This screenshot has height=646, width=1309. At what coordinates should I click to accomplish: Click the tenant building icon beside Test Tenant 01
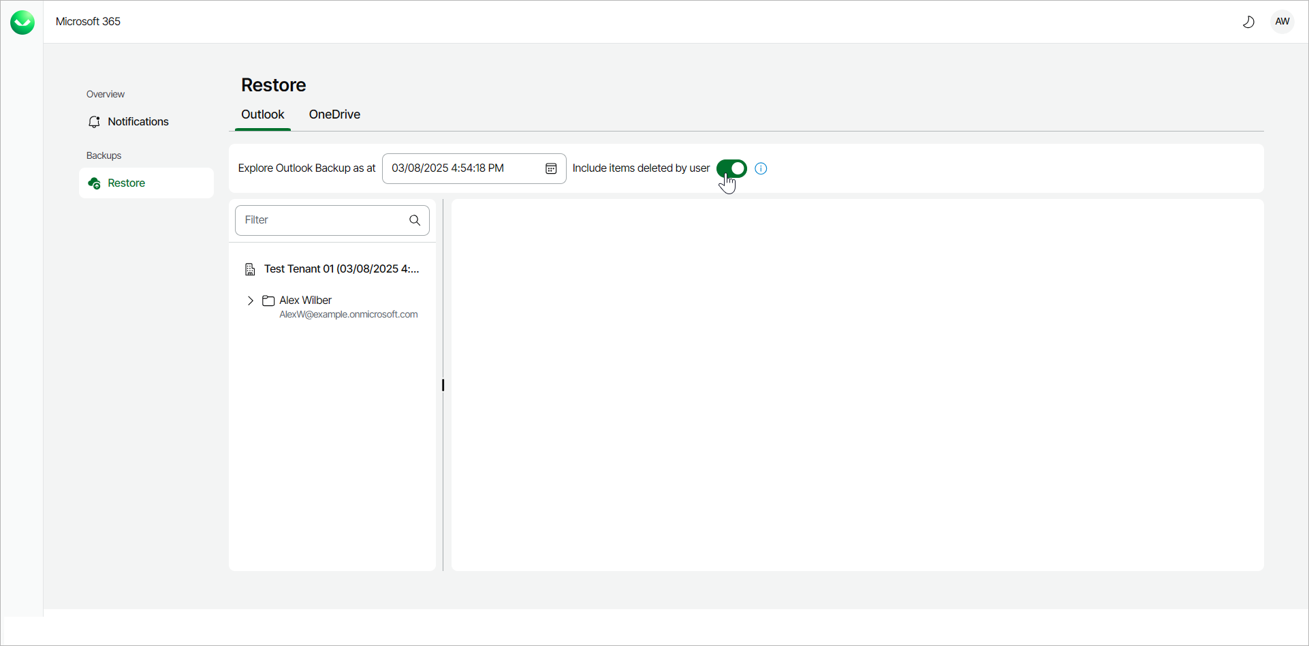coord(250,268)
